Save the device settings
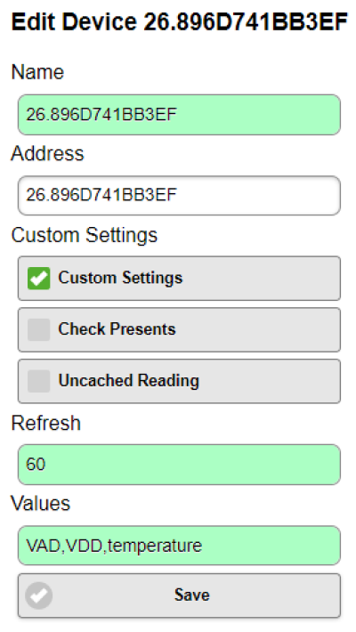Viewport: 356px width, 632px height. (179, 596)
